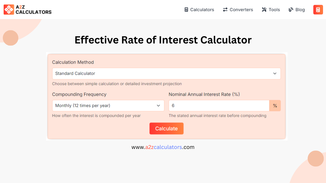Screen dimensions: 326x183
Task: Click the arrows icon beside Converters
Action: [225, 9]
